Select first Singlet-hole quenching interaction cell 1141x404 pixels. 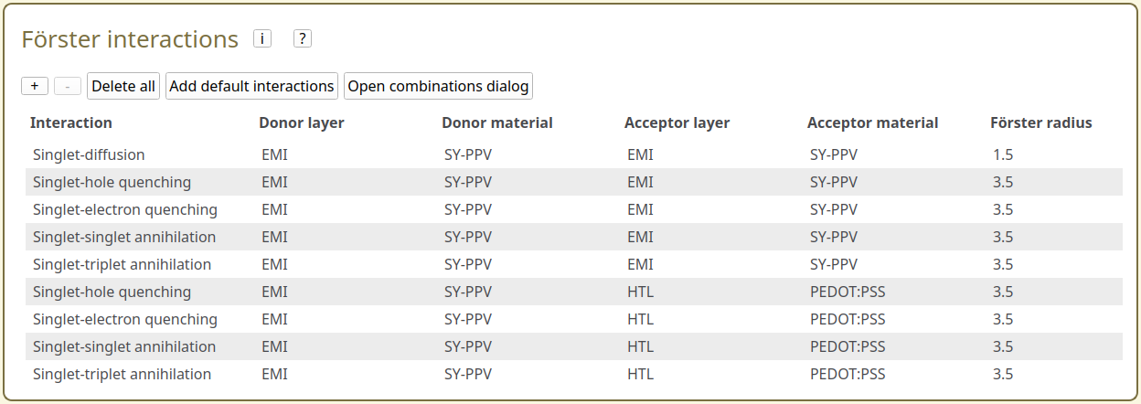(x=112, y=182)
